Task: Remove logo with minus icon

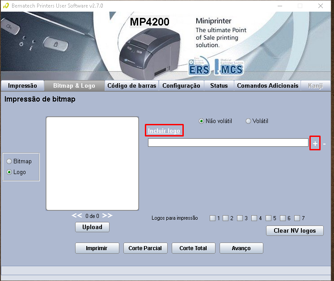Action: tap(324, 144)
